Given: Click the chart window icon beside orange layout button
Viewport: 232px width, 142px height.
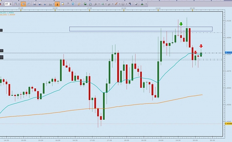Looking at the screenshot, I should [29, 4].
